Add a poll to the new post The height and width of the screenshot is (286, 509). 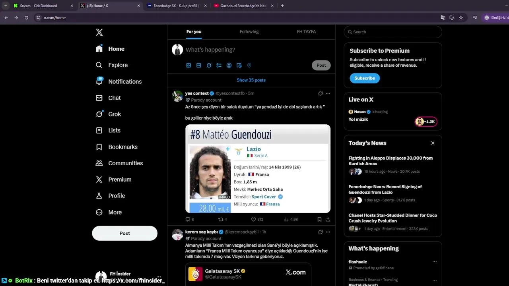tap(219, 66)
